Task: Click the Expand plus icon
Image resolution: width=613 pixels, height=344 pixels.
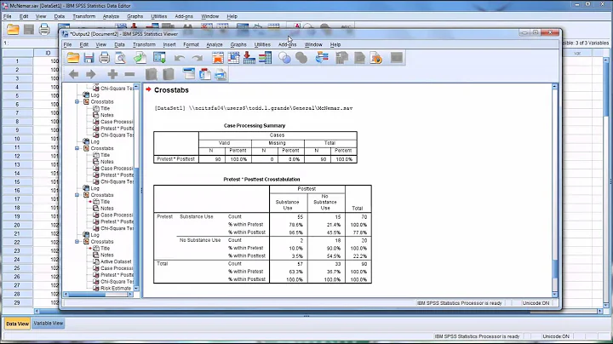Action: (x=112, y=74)
